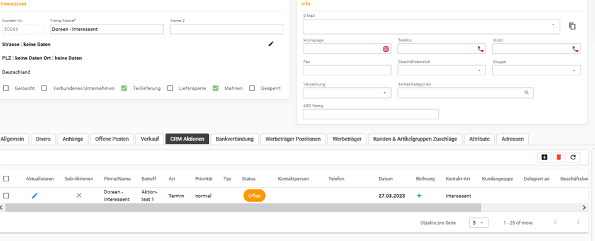Add a new CRM action with the plus icon
595x241 pixels.
(x=545, y=158)
